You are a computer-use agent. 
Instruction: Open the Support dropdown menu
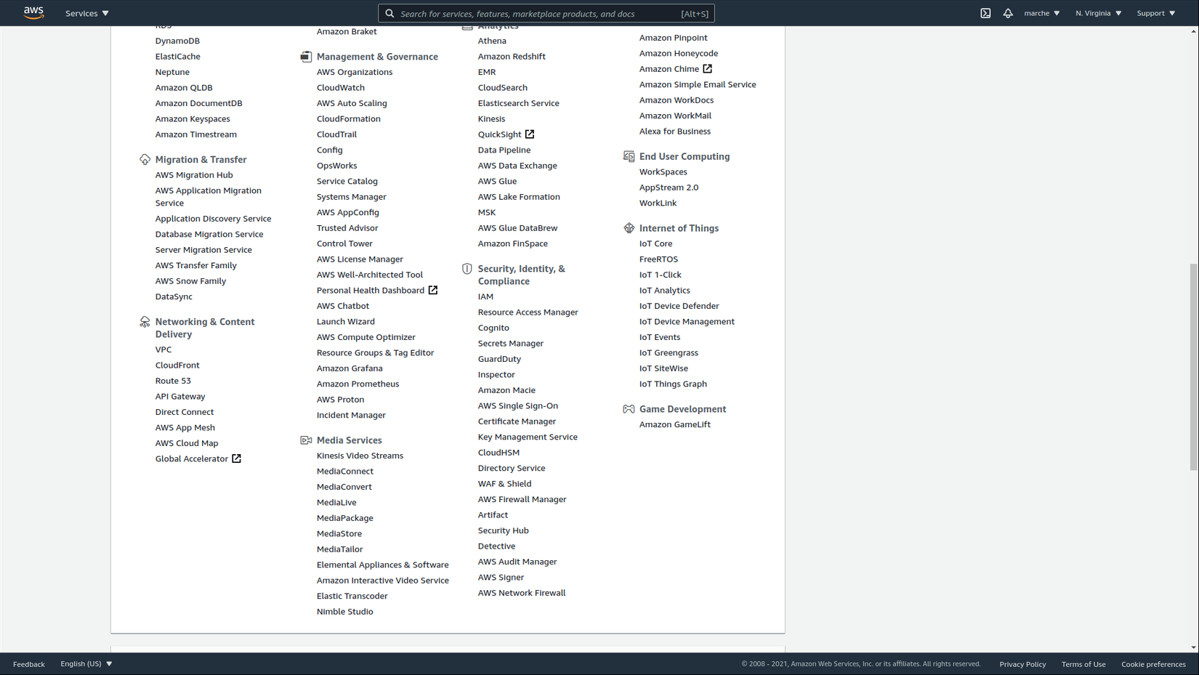[1156, 13]
